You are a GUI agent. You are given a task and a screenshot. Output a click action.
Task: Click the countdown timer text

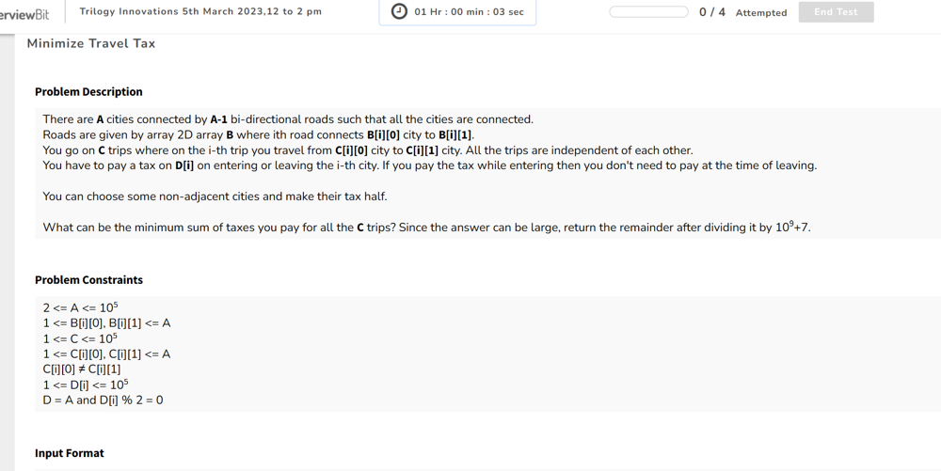[469, 12]
